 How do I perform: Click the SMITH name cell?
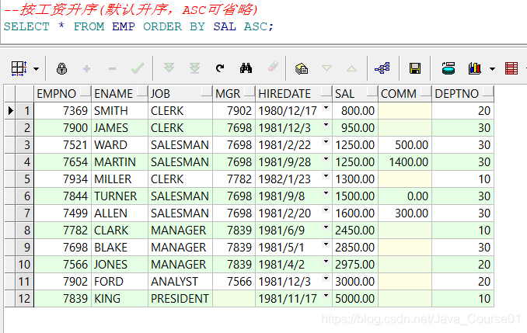120,111
